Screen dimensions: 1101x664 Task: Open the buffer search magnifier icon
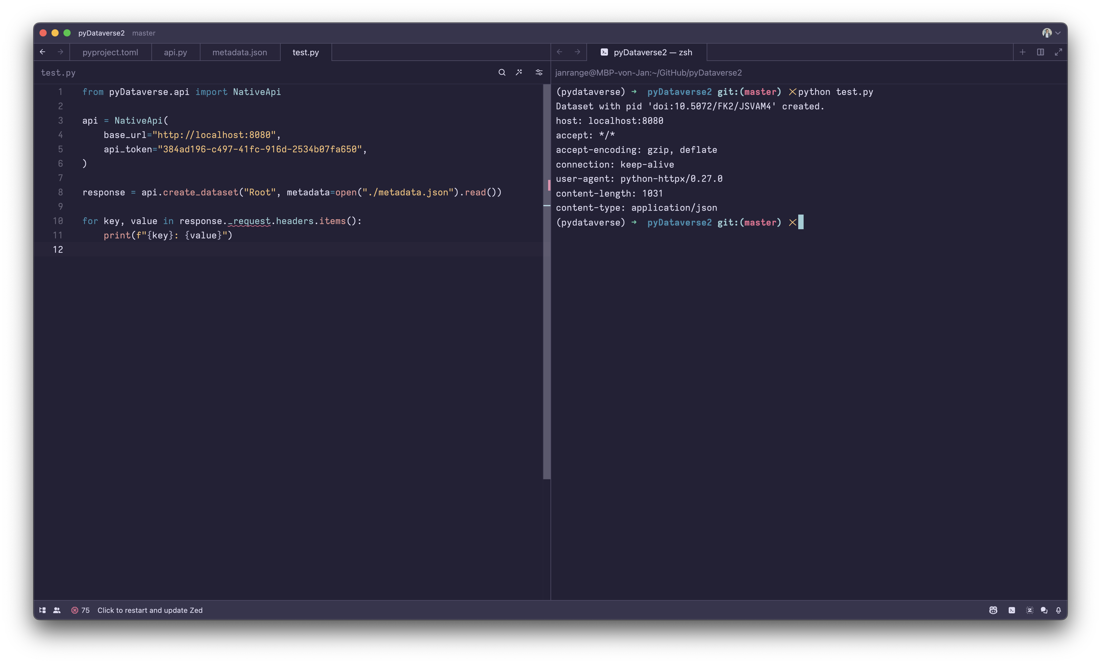[x=502, y=72]
